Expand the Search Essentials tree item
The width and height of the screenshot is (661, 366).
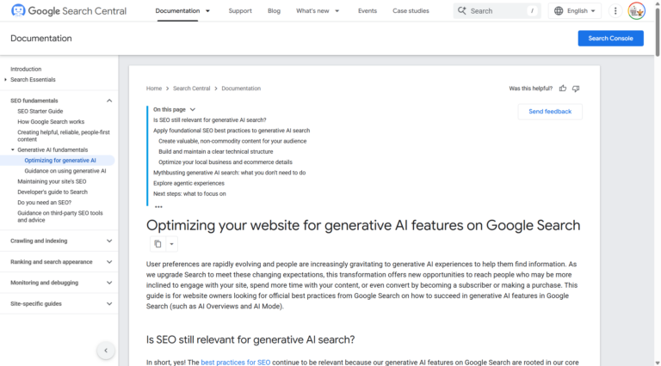point(5,80)
